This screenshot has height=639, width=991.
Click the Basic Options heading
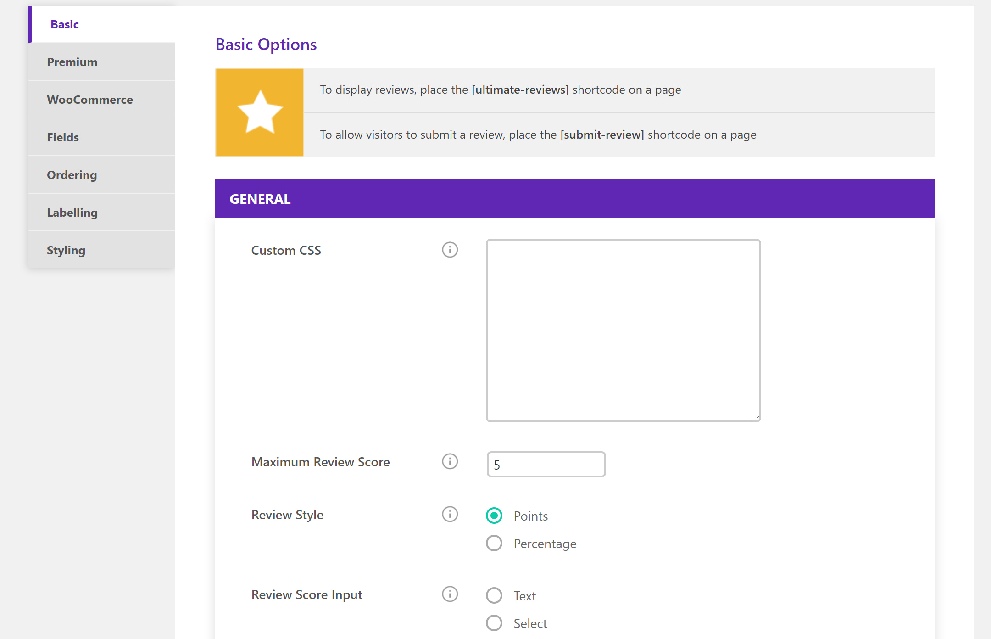pyautogui.click(x=266, y=44)
